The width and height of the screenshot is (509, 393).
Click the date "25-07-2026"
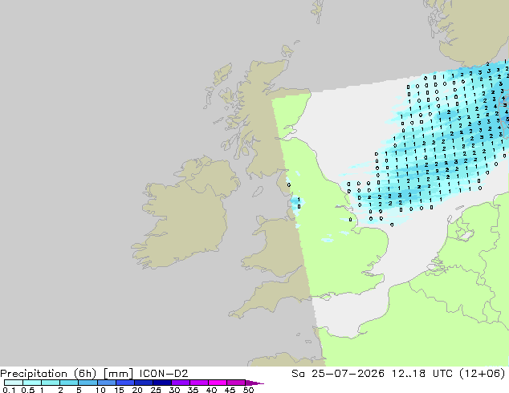point(348,374)
